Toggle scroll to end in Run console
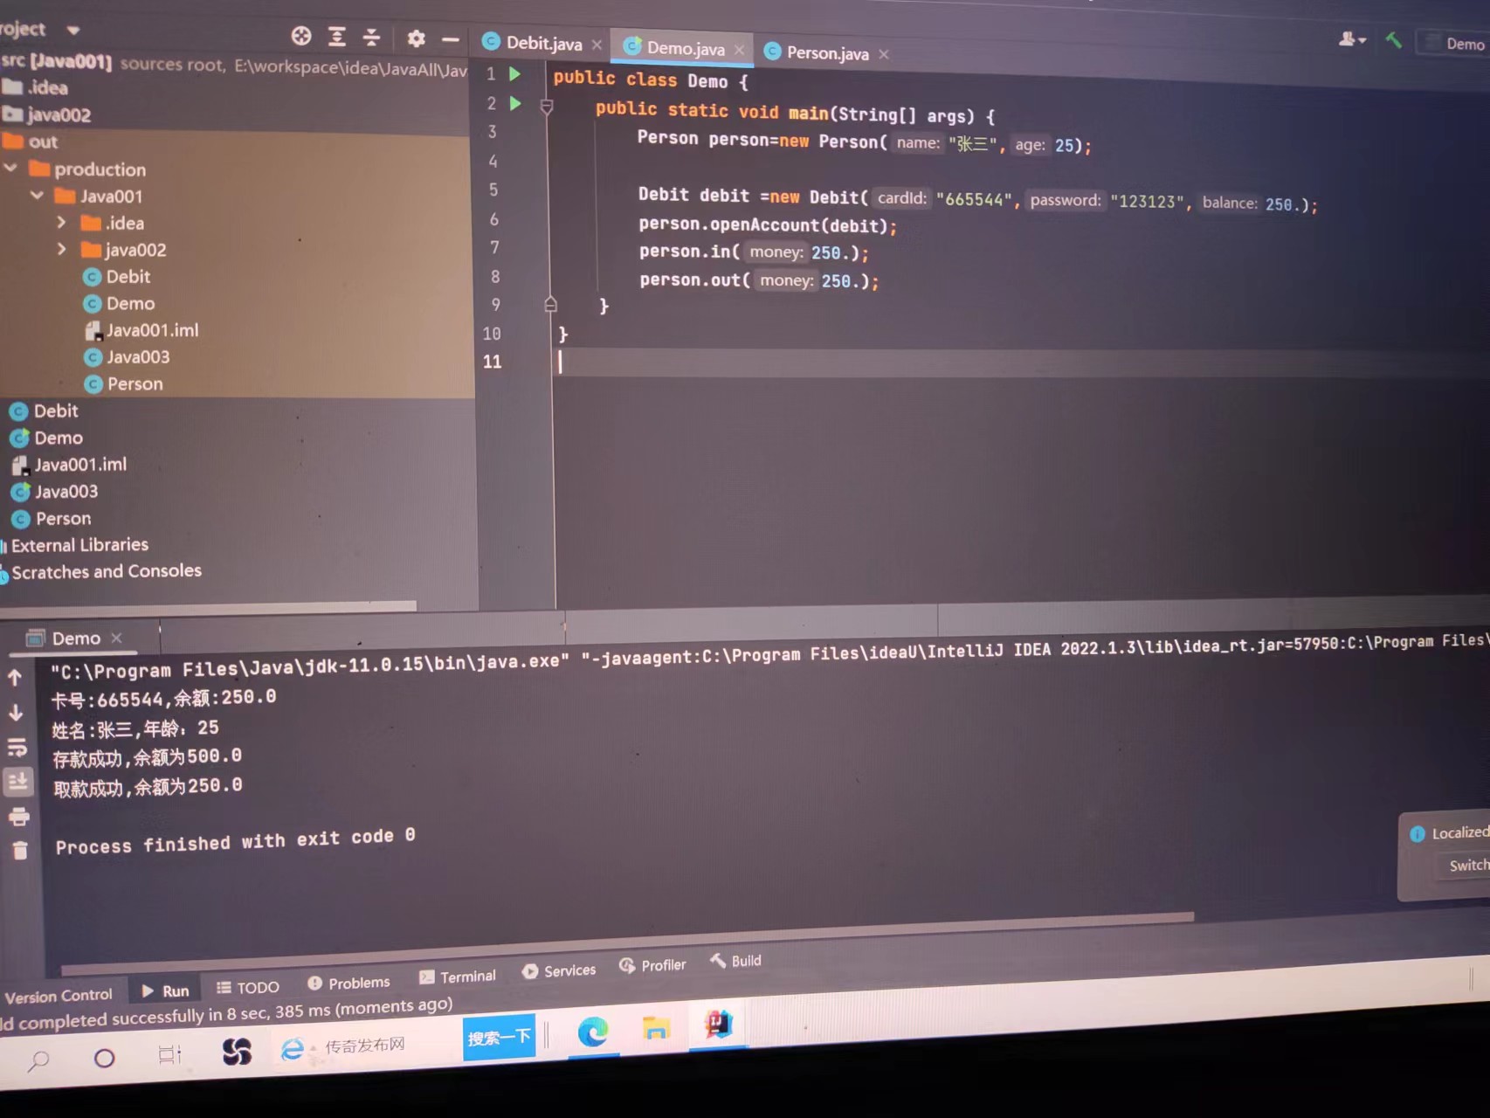1490x1118 pixels. (17, 782)
